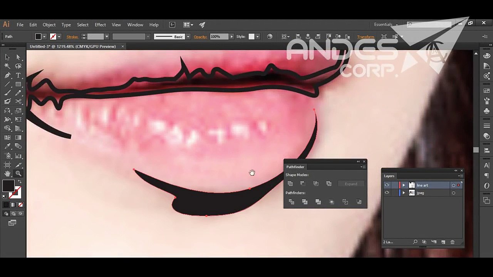Viewport: 493px width, 277px height.
Task: Open Essentials workspace switcher
Action: (x=386, y=25)
